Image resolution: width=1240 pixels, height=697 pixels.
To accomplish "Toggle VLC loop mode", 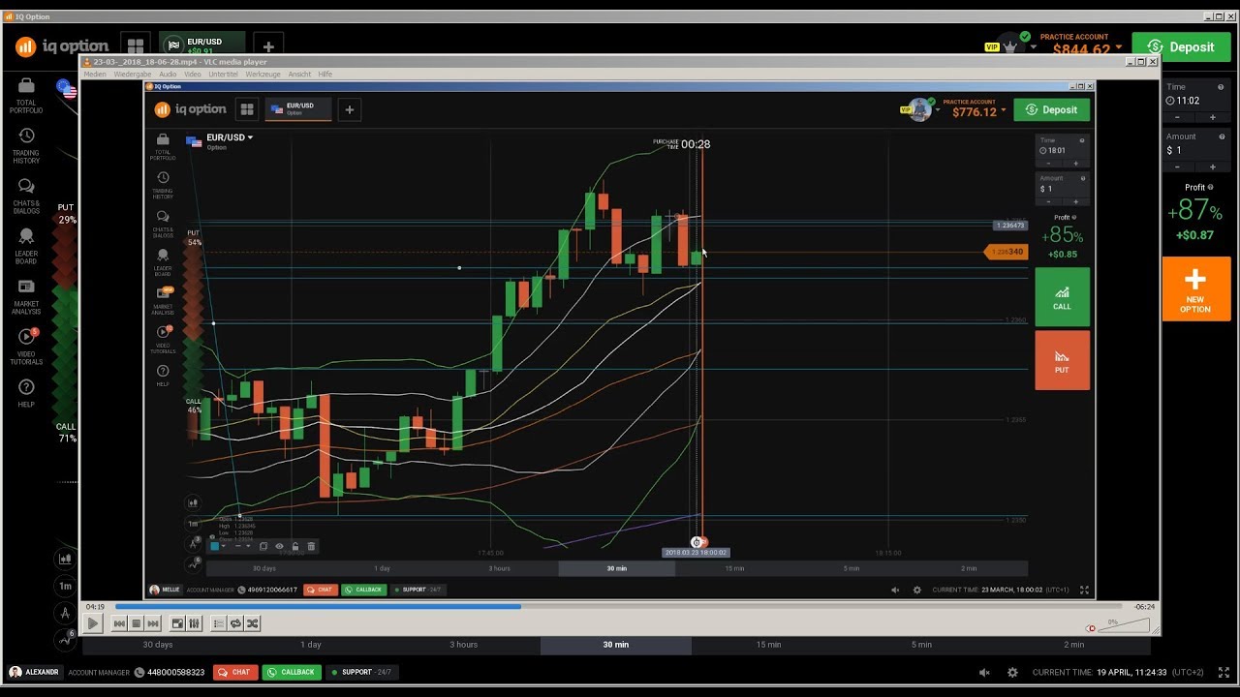I will pyautogui.click(x=234, y=623).
